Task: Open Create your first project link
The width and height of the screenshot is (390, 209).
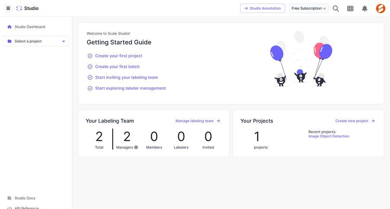Action: point(119,56)
